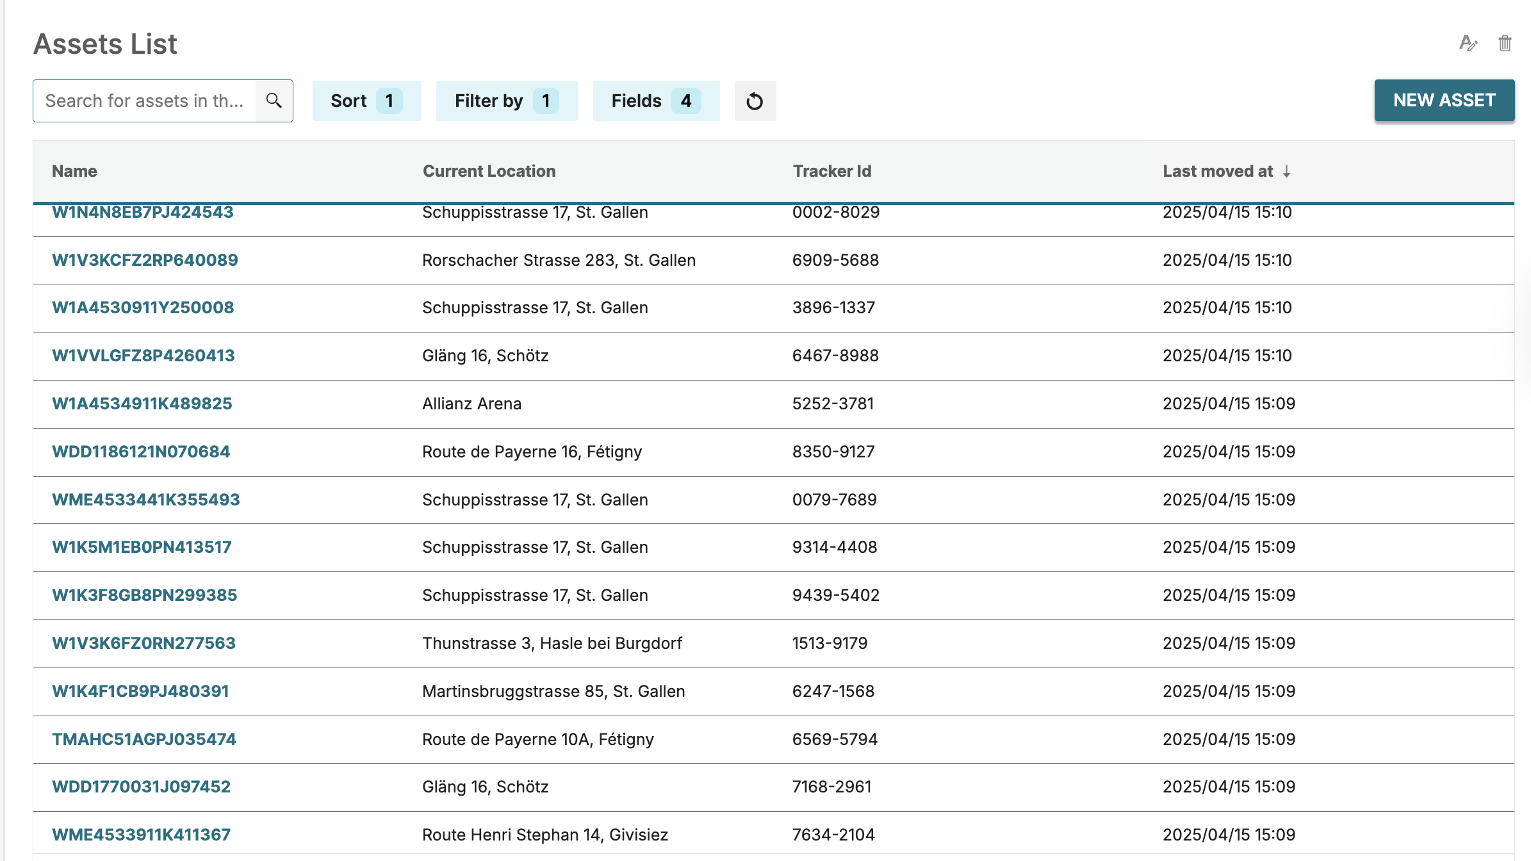Click the Sort badge showing count 1
The width and height of the screenshot is (1531, 861).
coord(389,101)
